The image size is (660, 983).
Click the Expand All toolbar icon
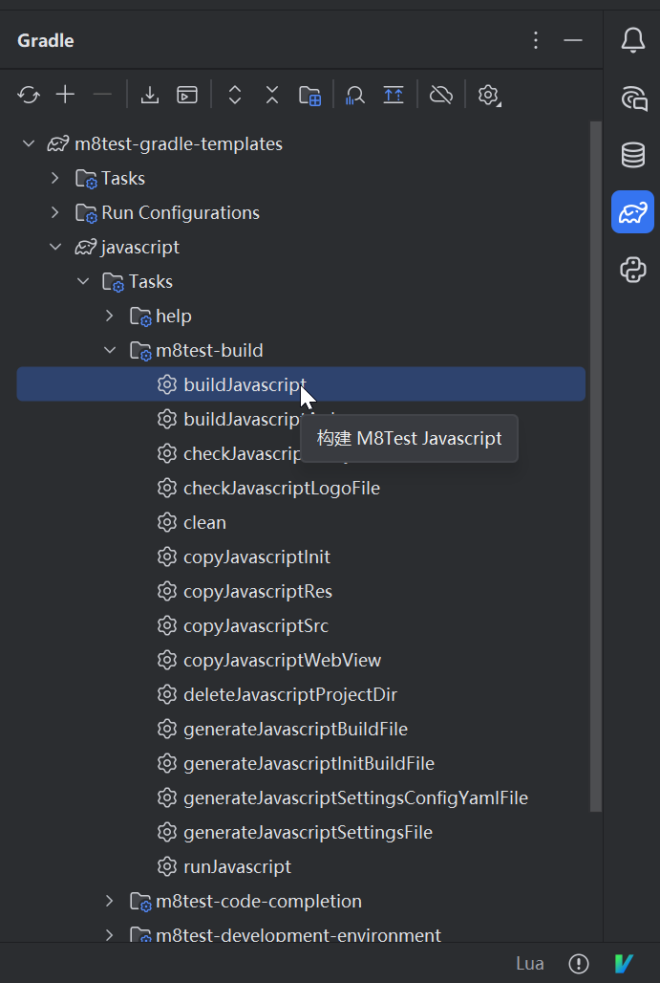[x=235, y=95]
